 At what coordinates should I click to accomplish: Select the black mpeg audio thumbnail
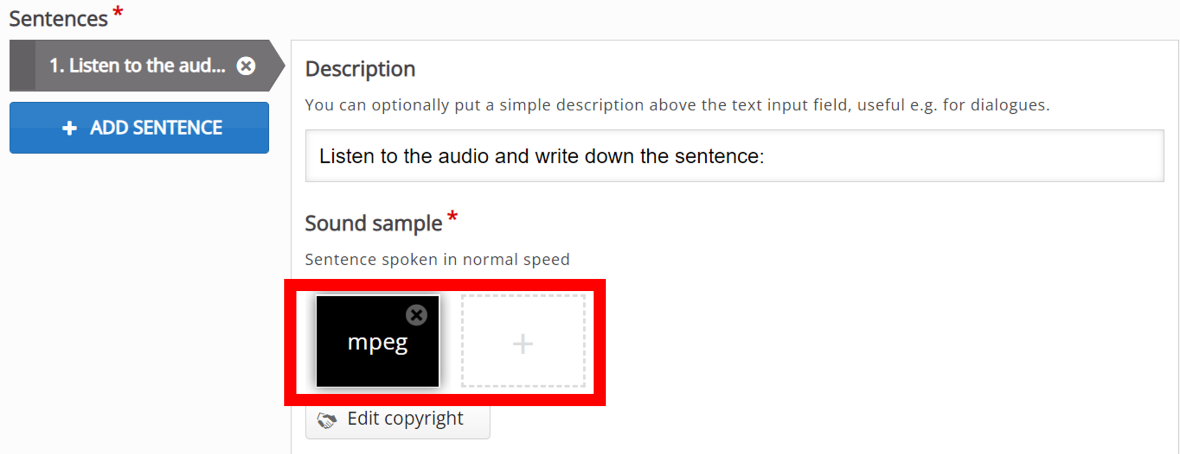pyautogui.click(x=378, y=341)
